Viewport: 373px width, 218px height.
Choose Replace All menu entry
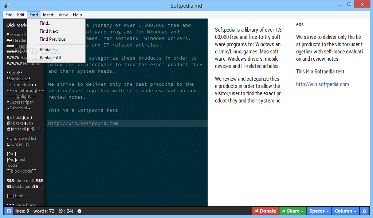[x=56, y=58]
